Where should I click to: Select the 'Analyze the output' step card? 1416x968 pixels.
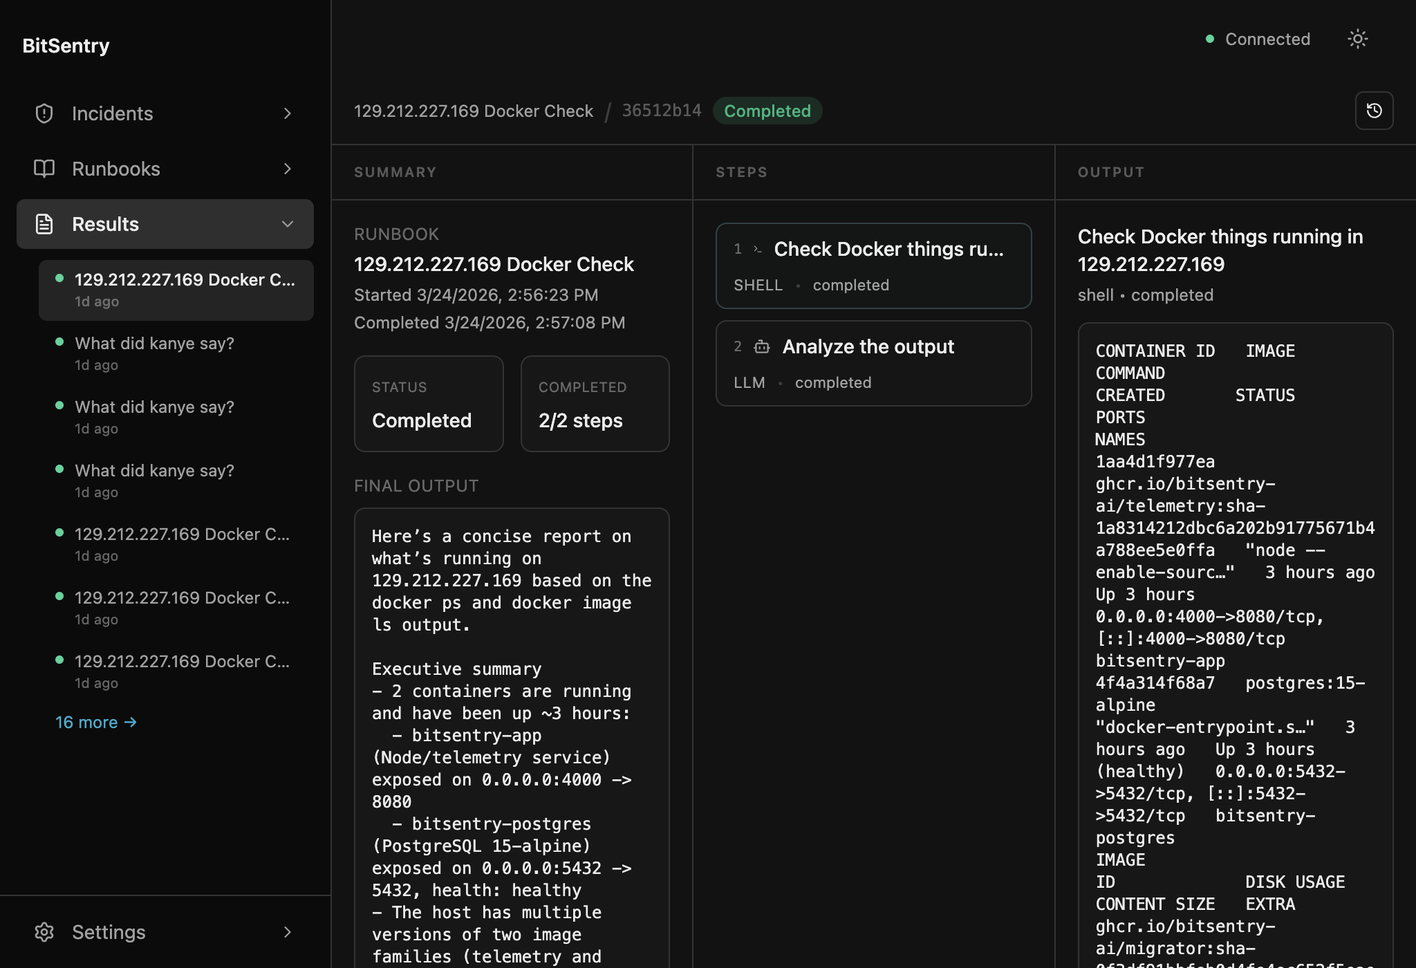pyautogui.click(x=873, y=363)
